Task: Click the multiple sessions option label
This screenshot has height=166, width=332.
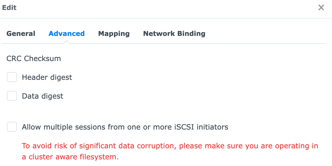Action: point(125,127)
